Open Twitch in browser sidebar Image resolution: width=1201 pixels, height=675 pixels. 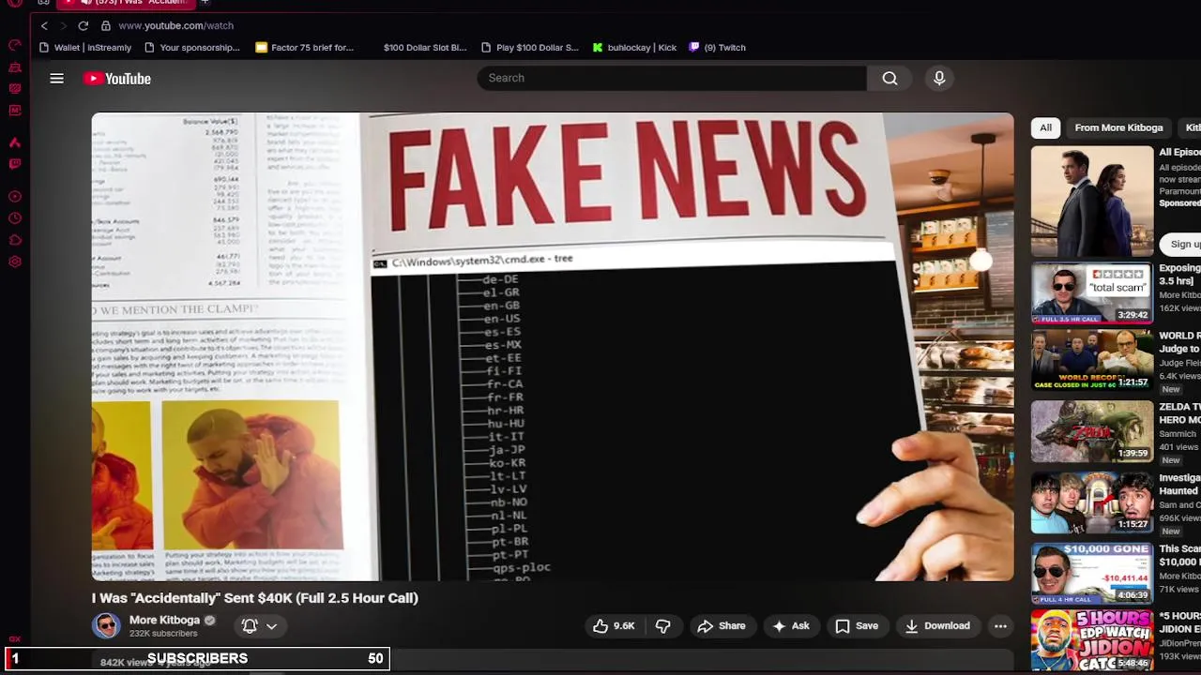pos(15,164)
